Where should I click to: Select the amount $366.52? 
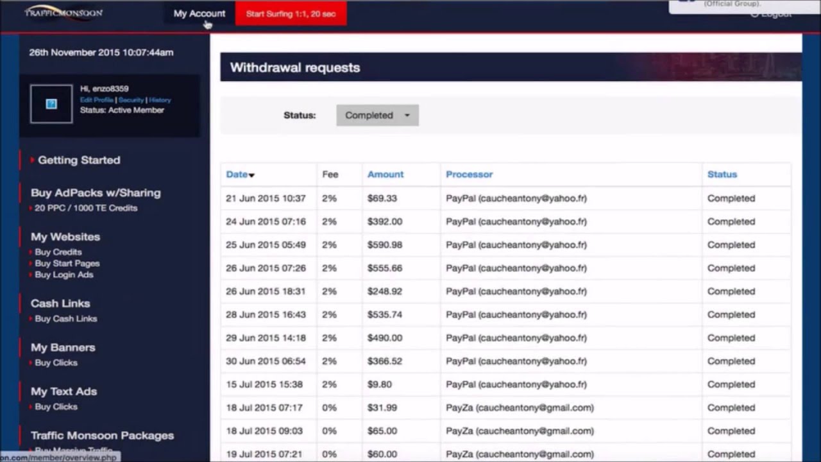tap(385, 361)
